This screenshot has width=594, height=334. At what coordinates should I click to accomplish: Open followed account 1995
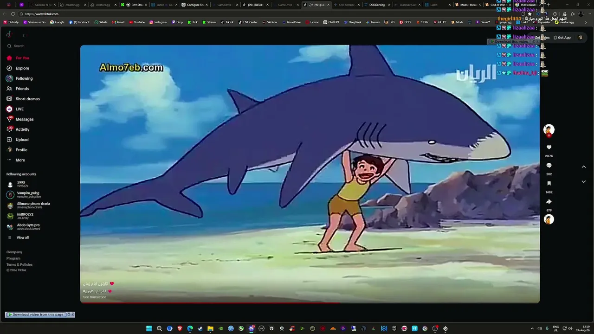pyautogui.click(x=17, y=184)
